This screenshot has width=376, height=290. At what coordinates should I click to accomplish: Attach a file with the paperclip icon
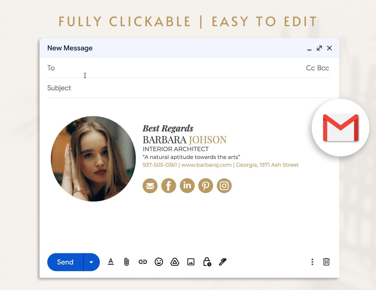tap(126, 262)
